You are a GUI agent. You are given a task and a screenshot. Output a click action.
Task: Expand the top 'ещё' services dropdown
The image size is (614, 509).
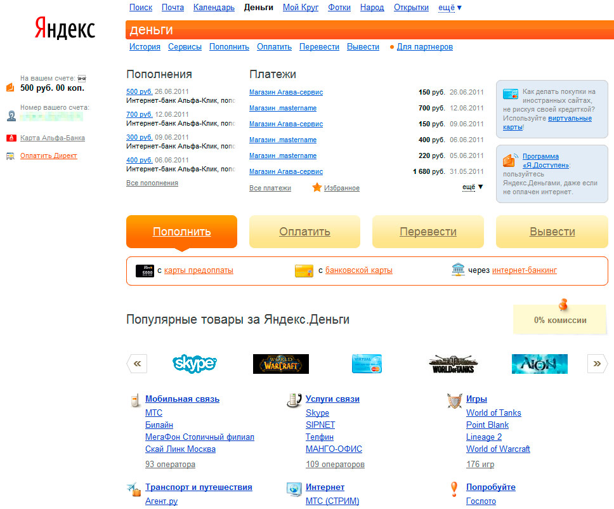[450, 8]
